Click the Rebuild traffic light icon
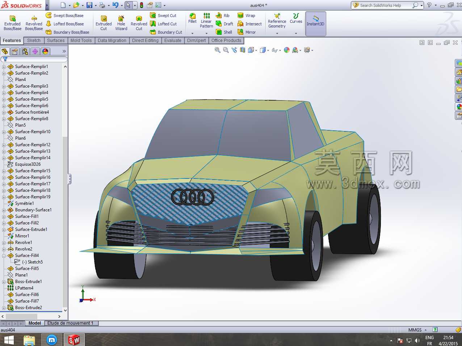 click(x=141, y=5)
